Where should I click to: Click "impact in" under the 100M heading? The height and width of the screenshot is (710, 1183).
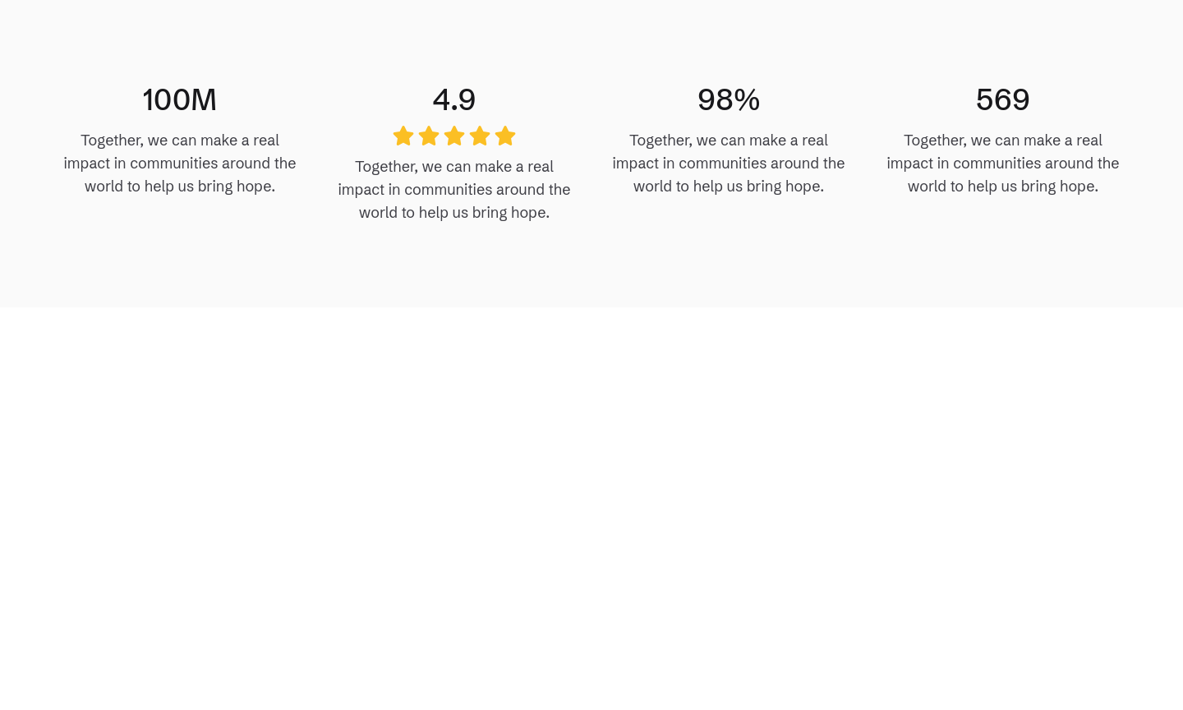coord(94,164)
